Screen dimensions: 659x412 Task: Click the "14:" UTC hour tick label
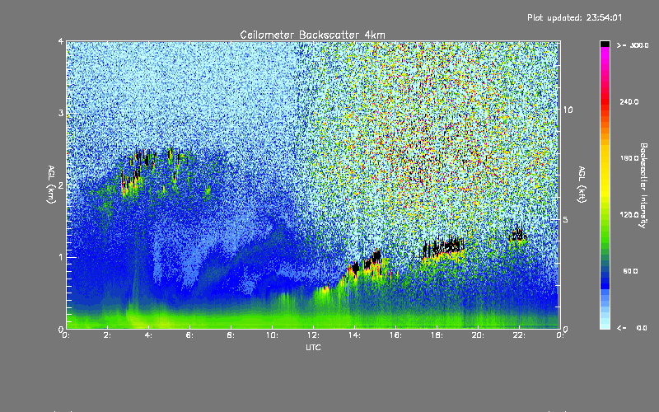(354, 335)
